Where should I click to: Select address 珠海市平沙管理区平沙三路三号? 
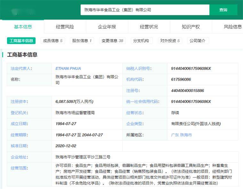83,157
